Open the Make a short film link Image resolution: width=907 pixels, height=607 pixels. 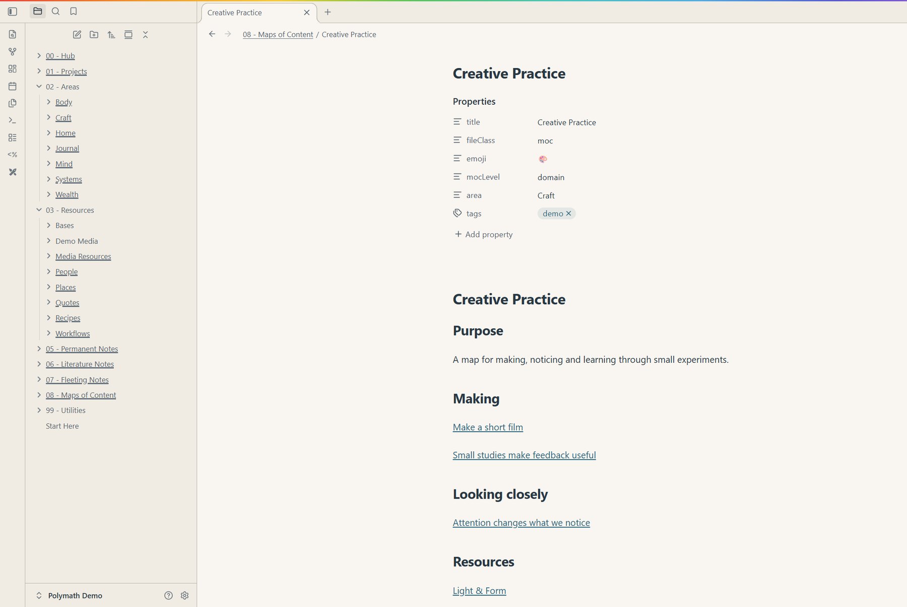488,427
